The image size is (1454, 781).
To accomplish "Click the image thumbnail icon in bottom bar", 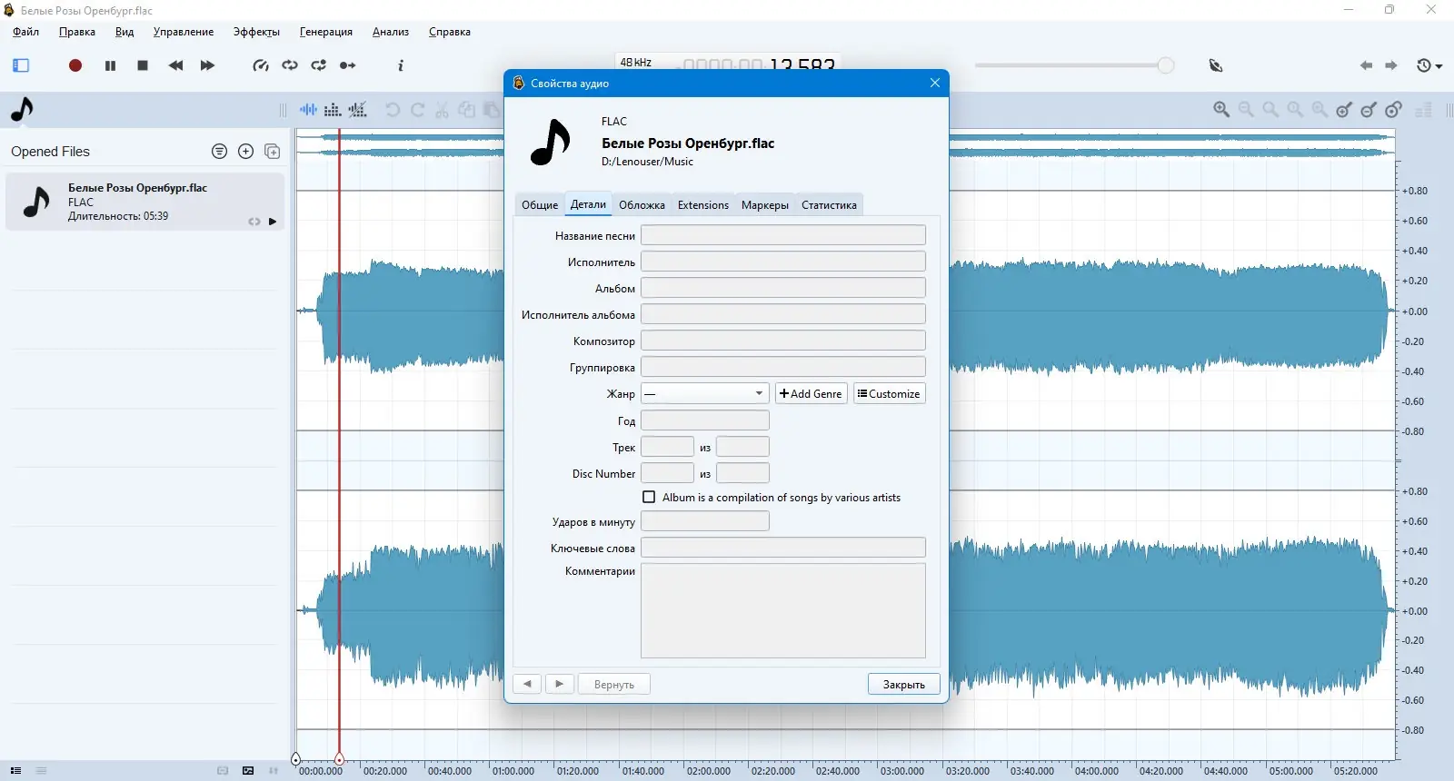I will 248,771.
